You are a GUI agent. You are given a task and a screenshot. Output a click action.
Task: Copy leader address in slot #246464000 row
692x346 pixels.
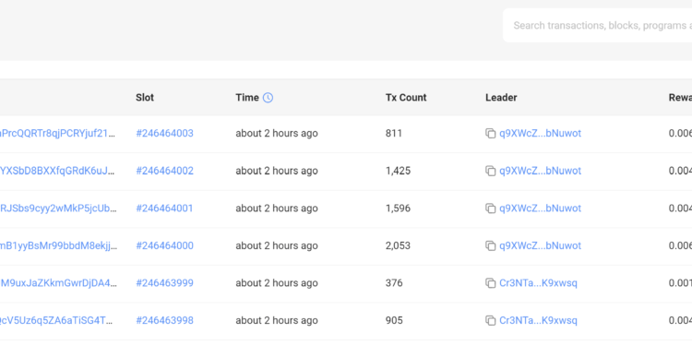point(490,245)
